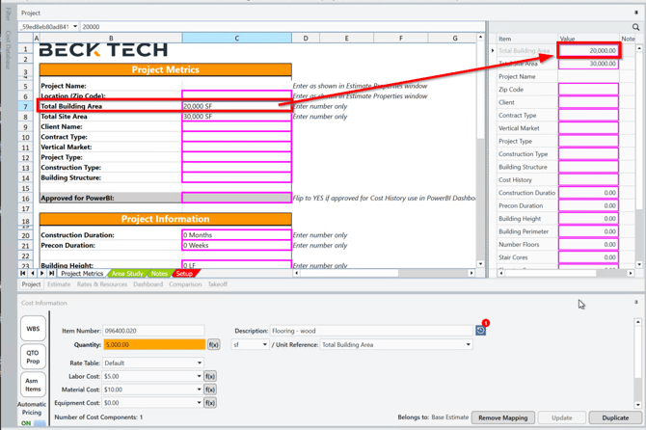646x430 pixels.
Task: Open the QTO Prop panel
Action: click(x=33, y=356)
